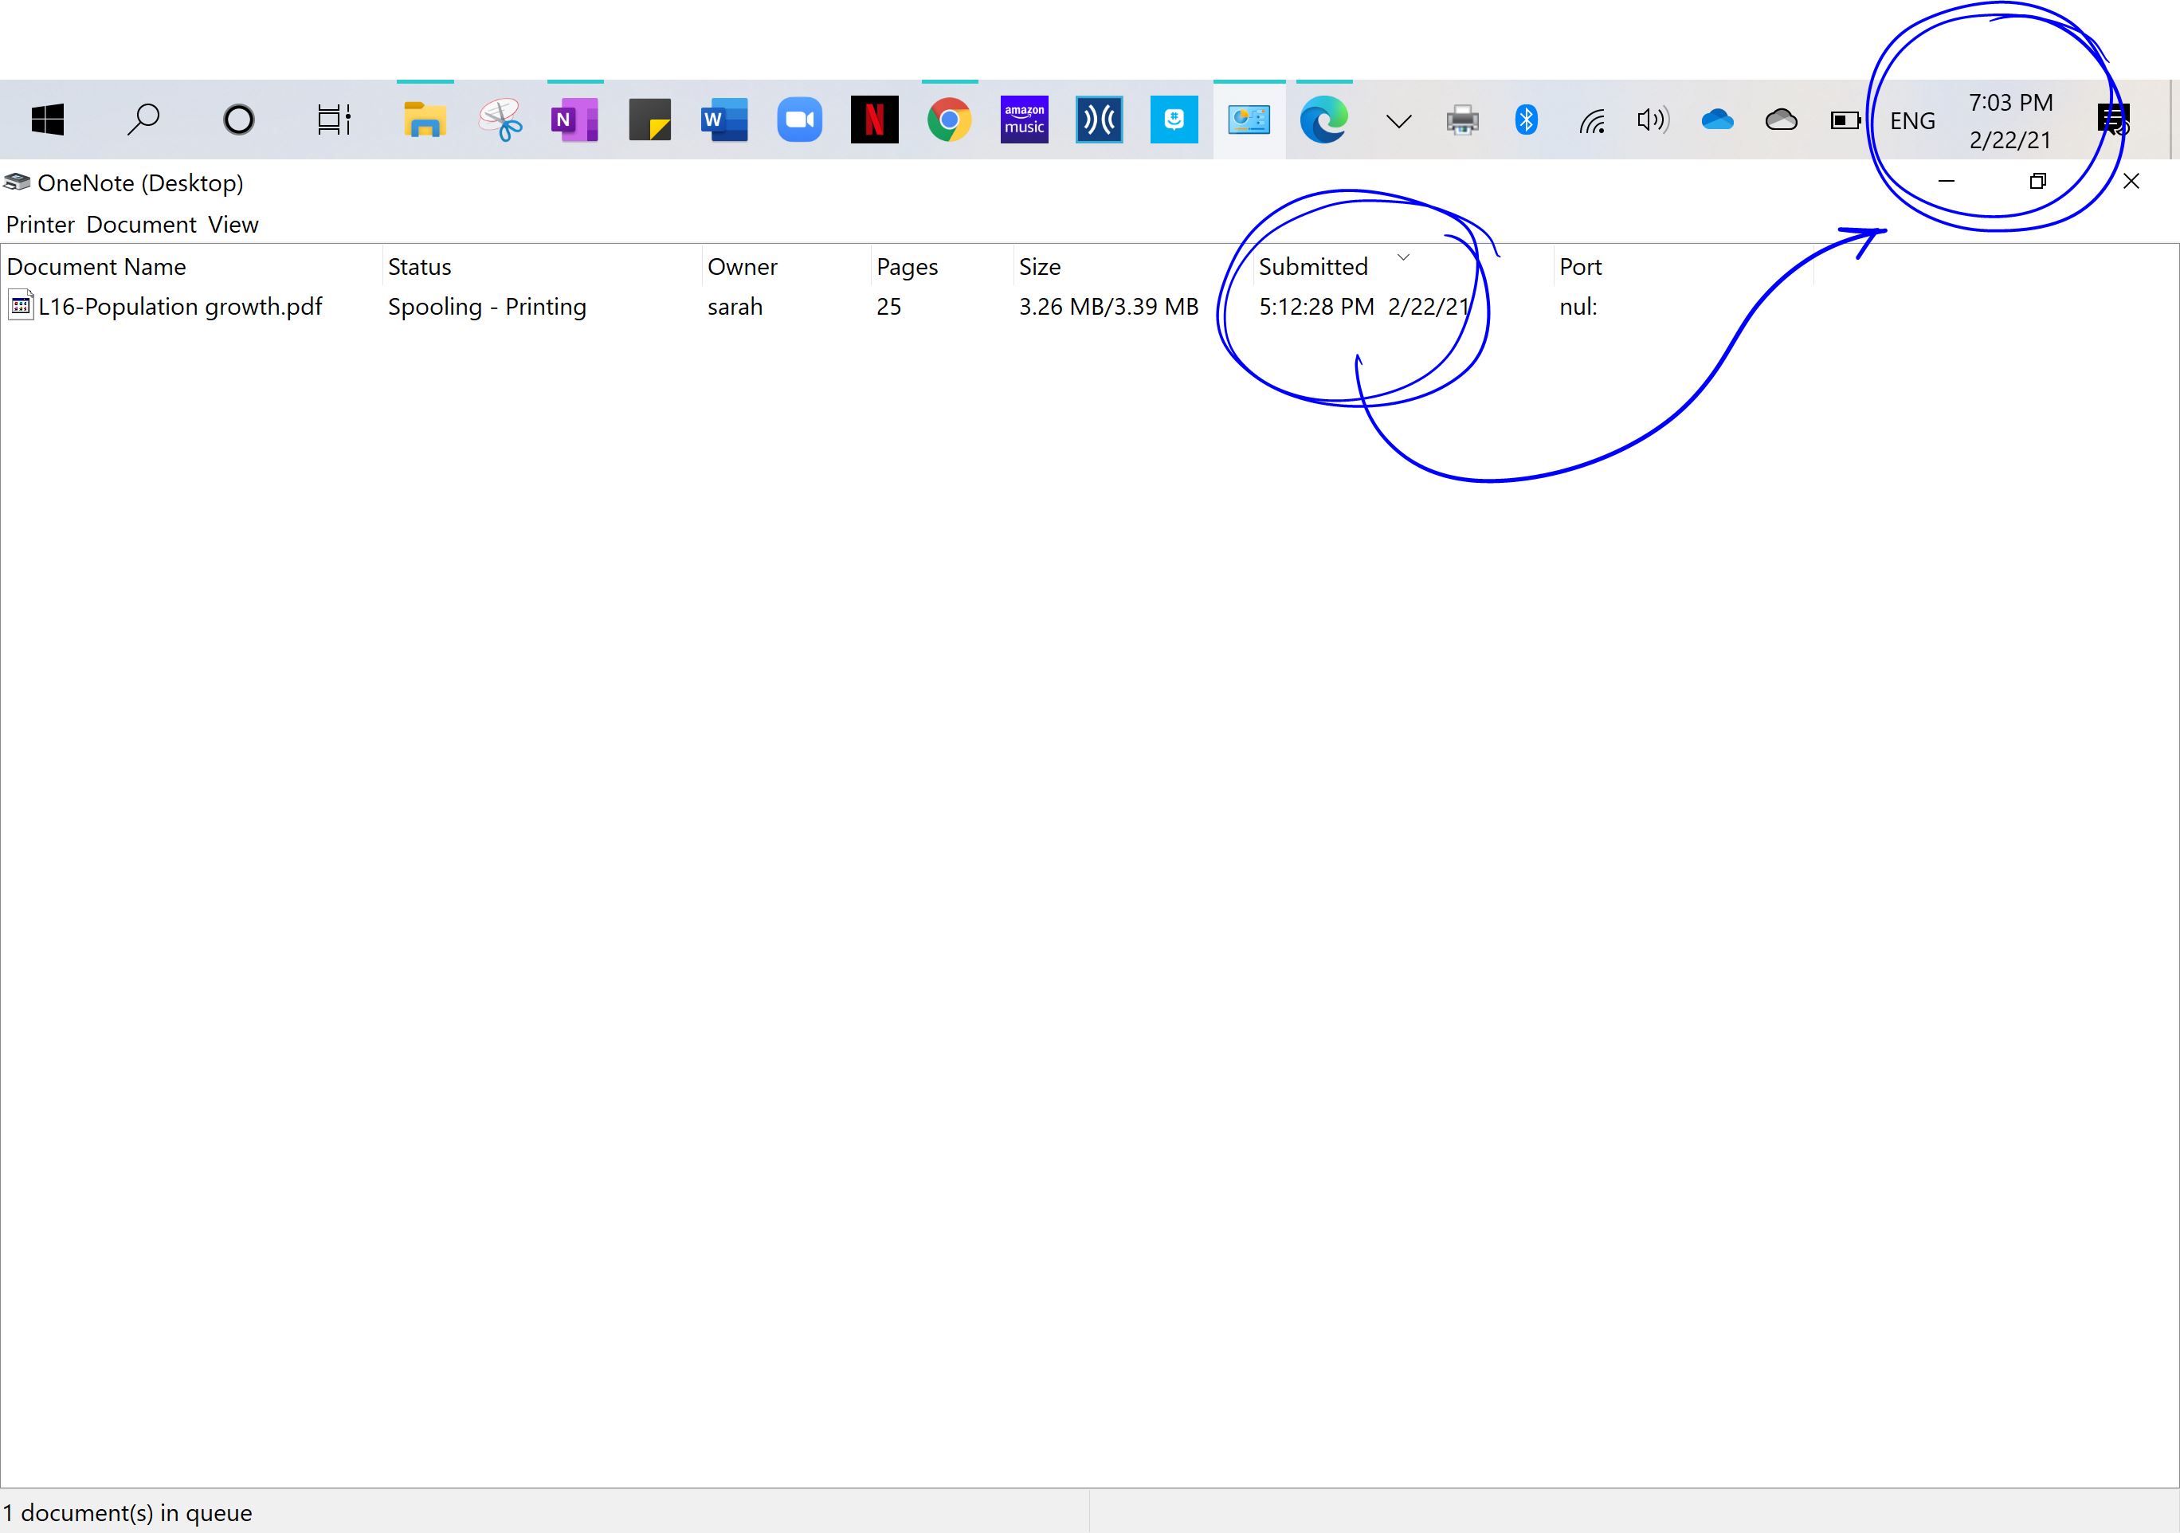
Task: Click the volume speaker icon
Action: coord(1652,120)
